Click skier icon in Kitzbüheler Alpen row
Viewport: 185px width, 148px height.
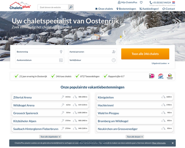point(63,121)
